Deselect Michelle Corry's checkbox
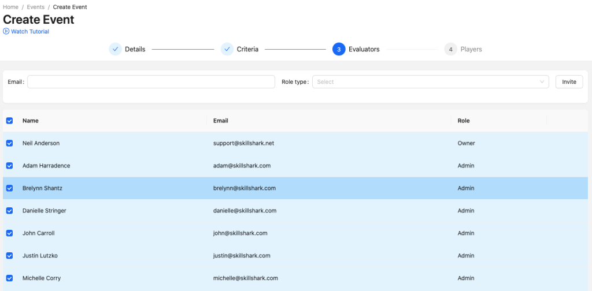Viewport: 592px width, 291px height. click(9, 278)
